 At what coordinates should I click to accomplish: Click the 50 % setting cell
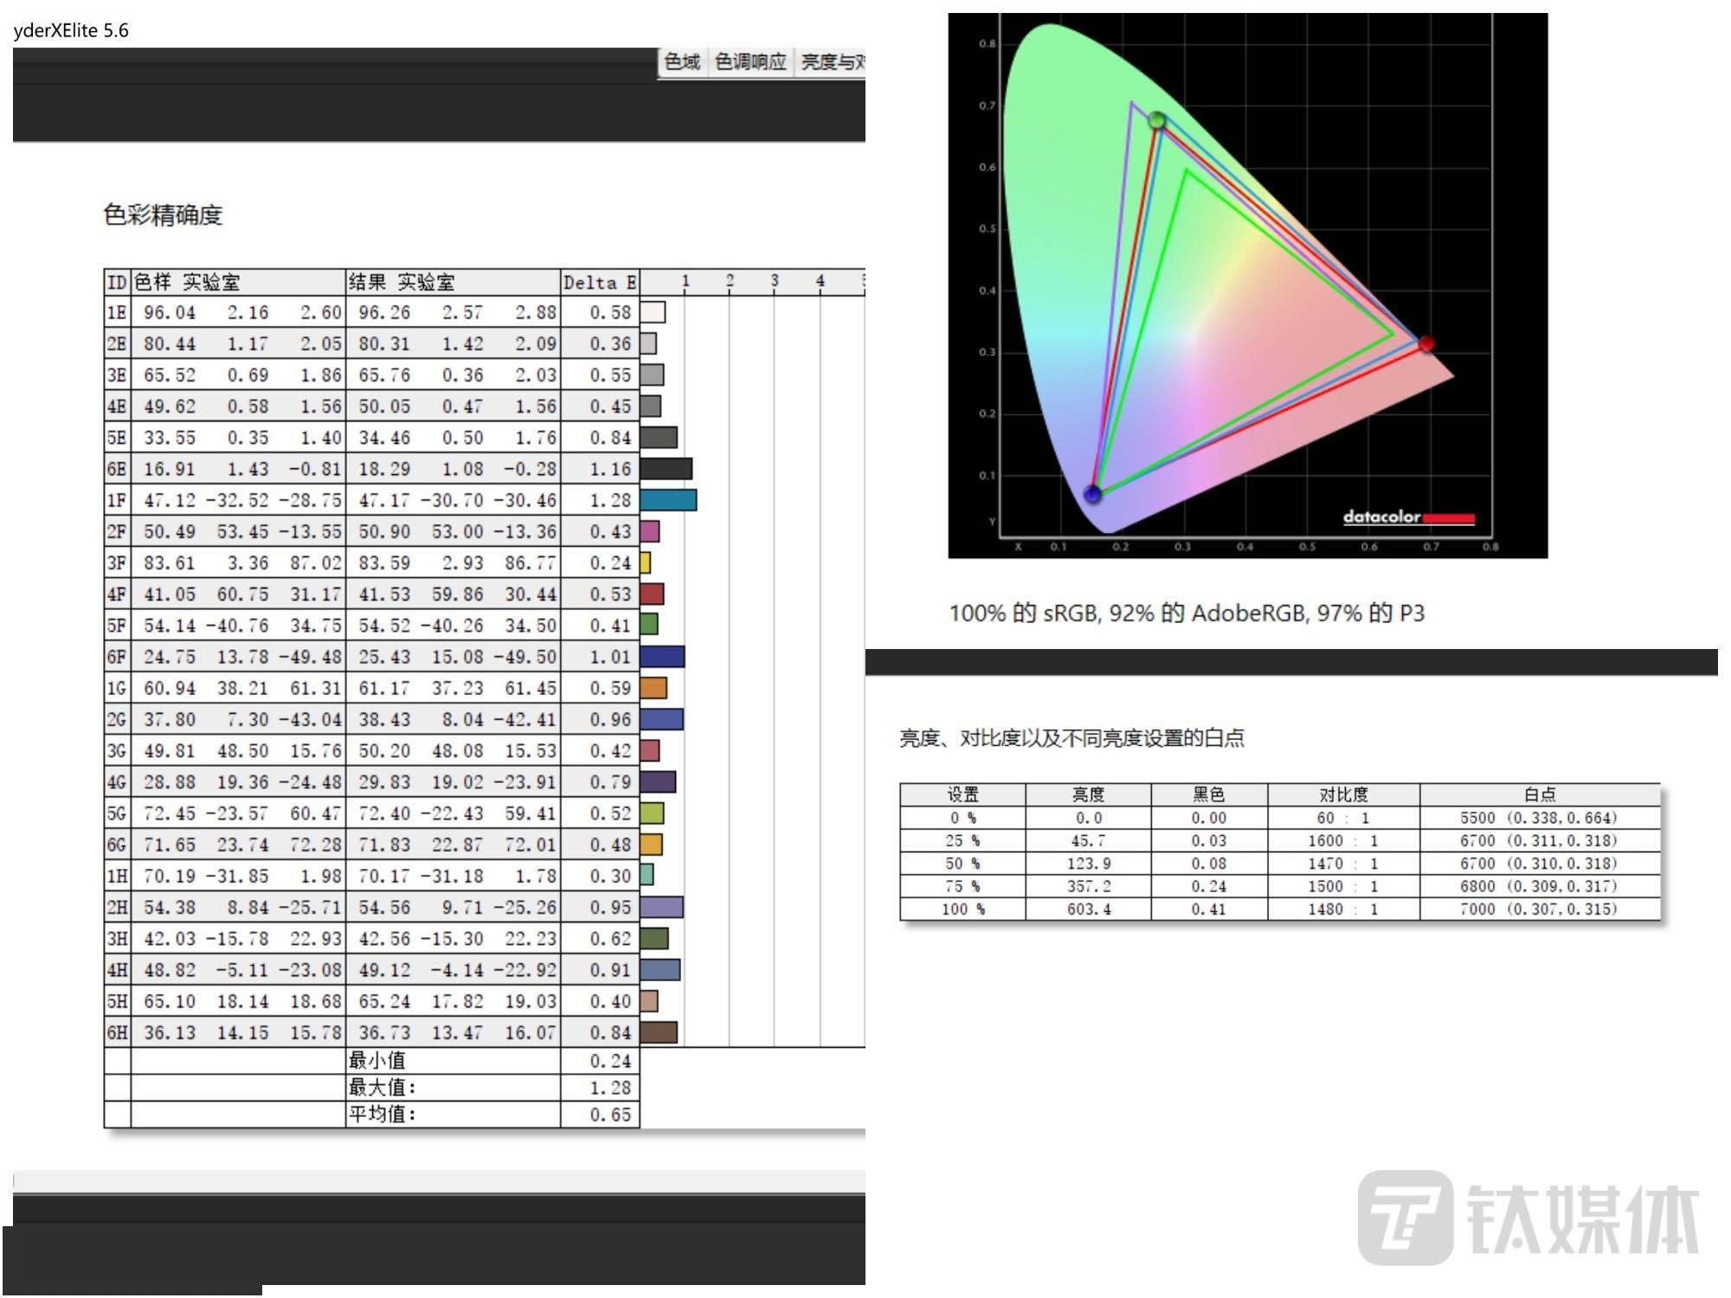click(x=962, y=864)
